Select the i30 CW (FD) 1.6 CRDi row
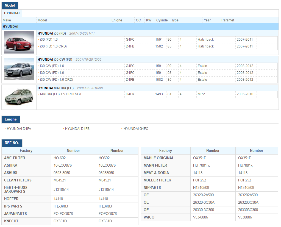The width and height of the screenshot is (281, 227). point(157,80)
